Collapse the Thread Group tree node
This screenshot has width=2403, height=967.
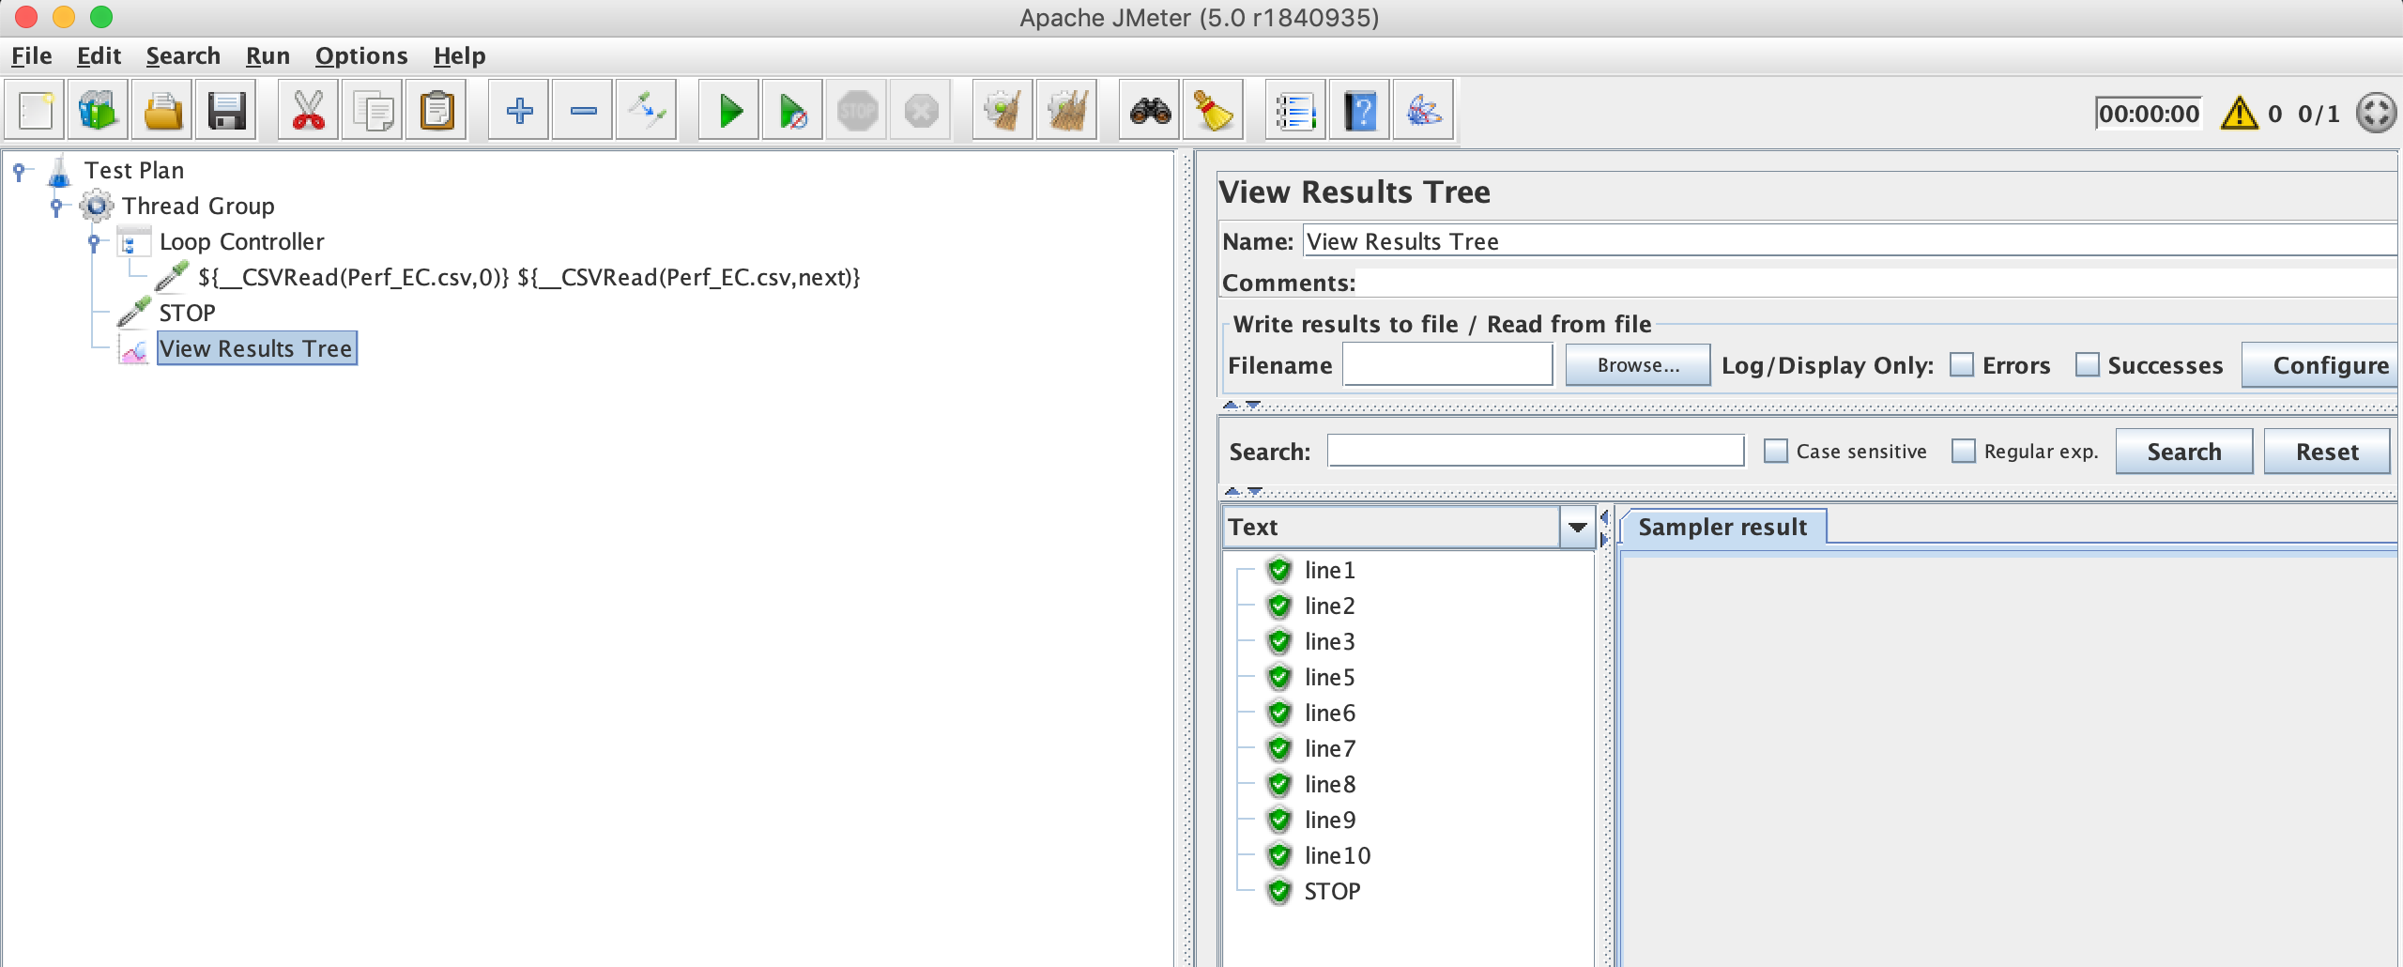[56, 207]
